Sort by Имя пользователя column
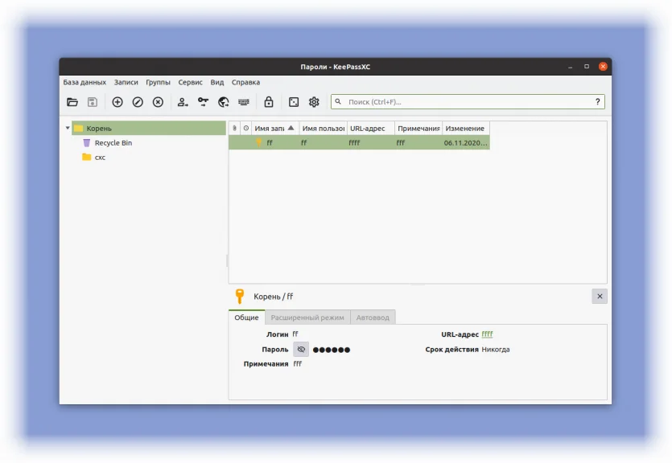 (324, 129)
